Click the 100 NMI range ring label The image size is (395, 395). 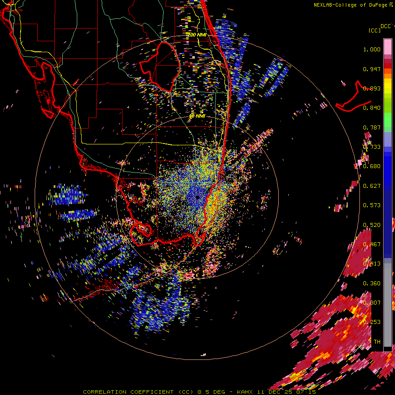coord(198,35)
